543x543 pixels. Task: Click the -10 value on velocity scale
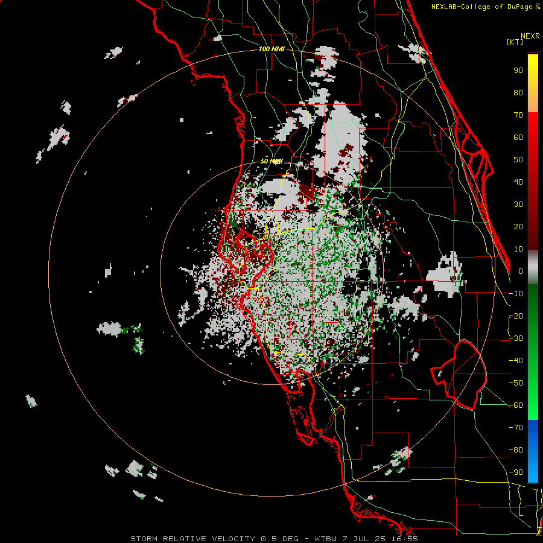516,294
